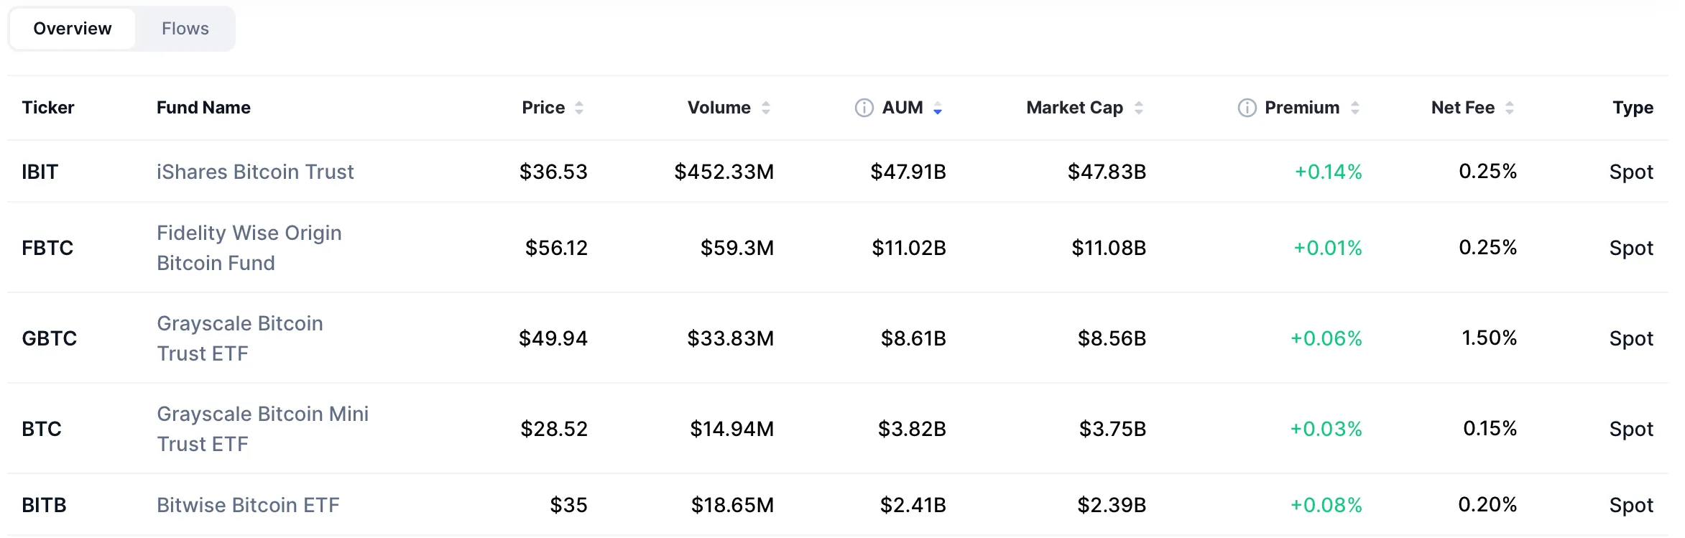1685x538 pixels.
Task: Click AUM value $8.61B
Action: 913,338
